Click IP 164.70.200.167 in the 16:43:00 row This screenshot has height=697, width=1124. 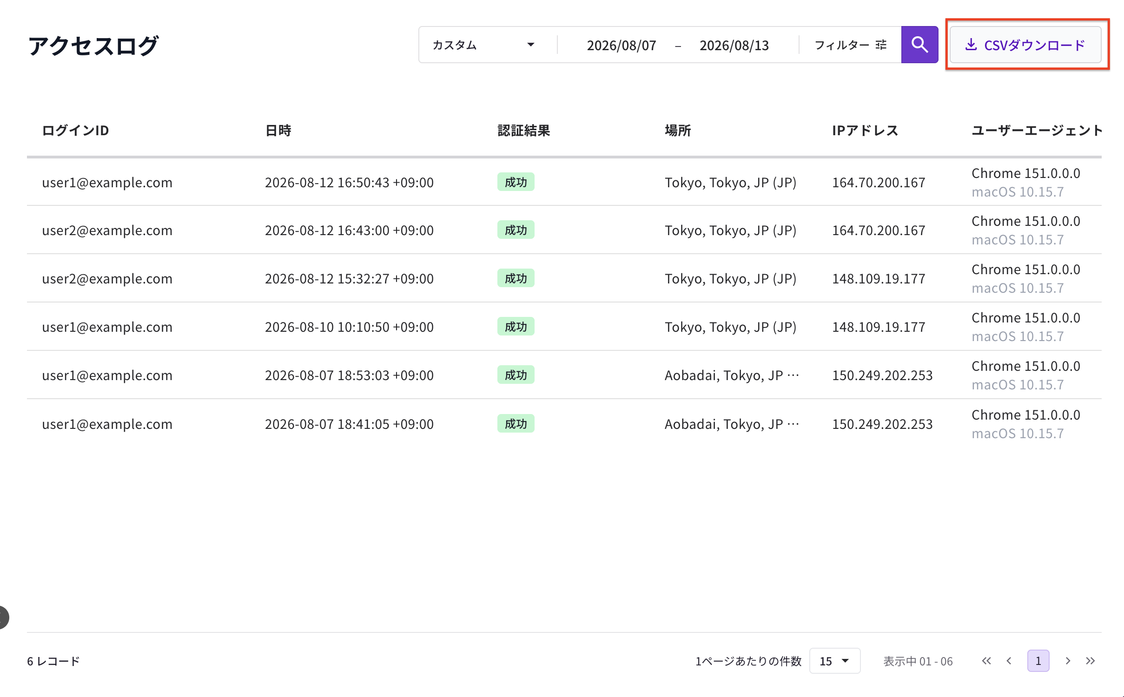879,230
